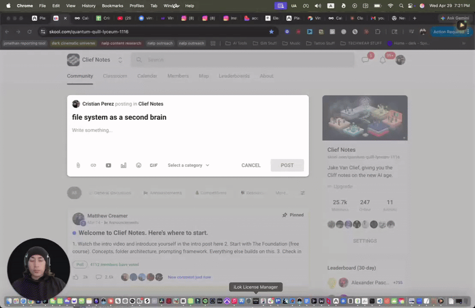475x308 pixels.
Task: Switch to the Members tab
Action: click(x=178, y=76)
